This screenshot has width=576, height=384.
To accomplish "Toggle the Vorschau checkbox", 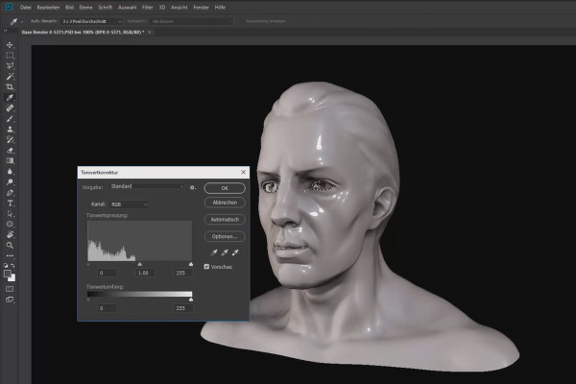I will click(207, 266).
